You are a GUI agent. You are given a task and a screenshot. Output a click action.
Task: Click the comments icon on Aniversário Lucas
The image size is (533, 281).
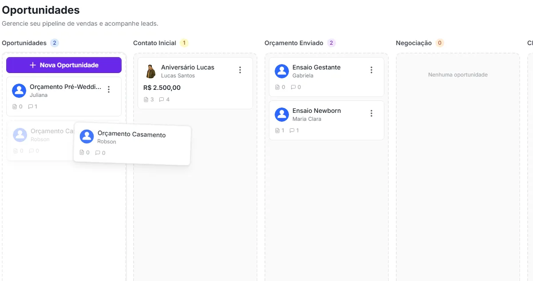pyautogui.click(x=162, y=100)
